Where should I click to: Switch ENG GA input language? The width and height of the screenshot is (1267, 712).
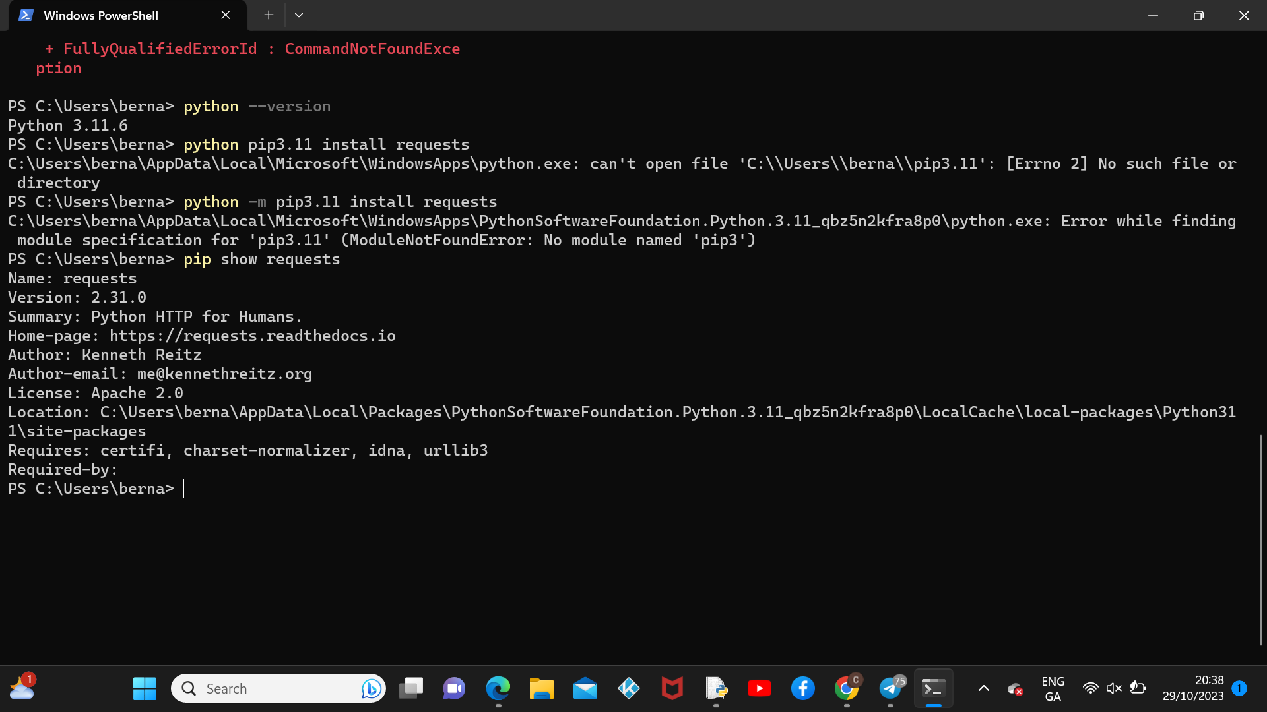click(1053, 688)
